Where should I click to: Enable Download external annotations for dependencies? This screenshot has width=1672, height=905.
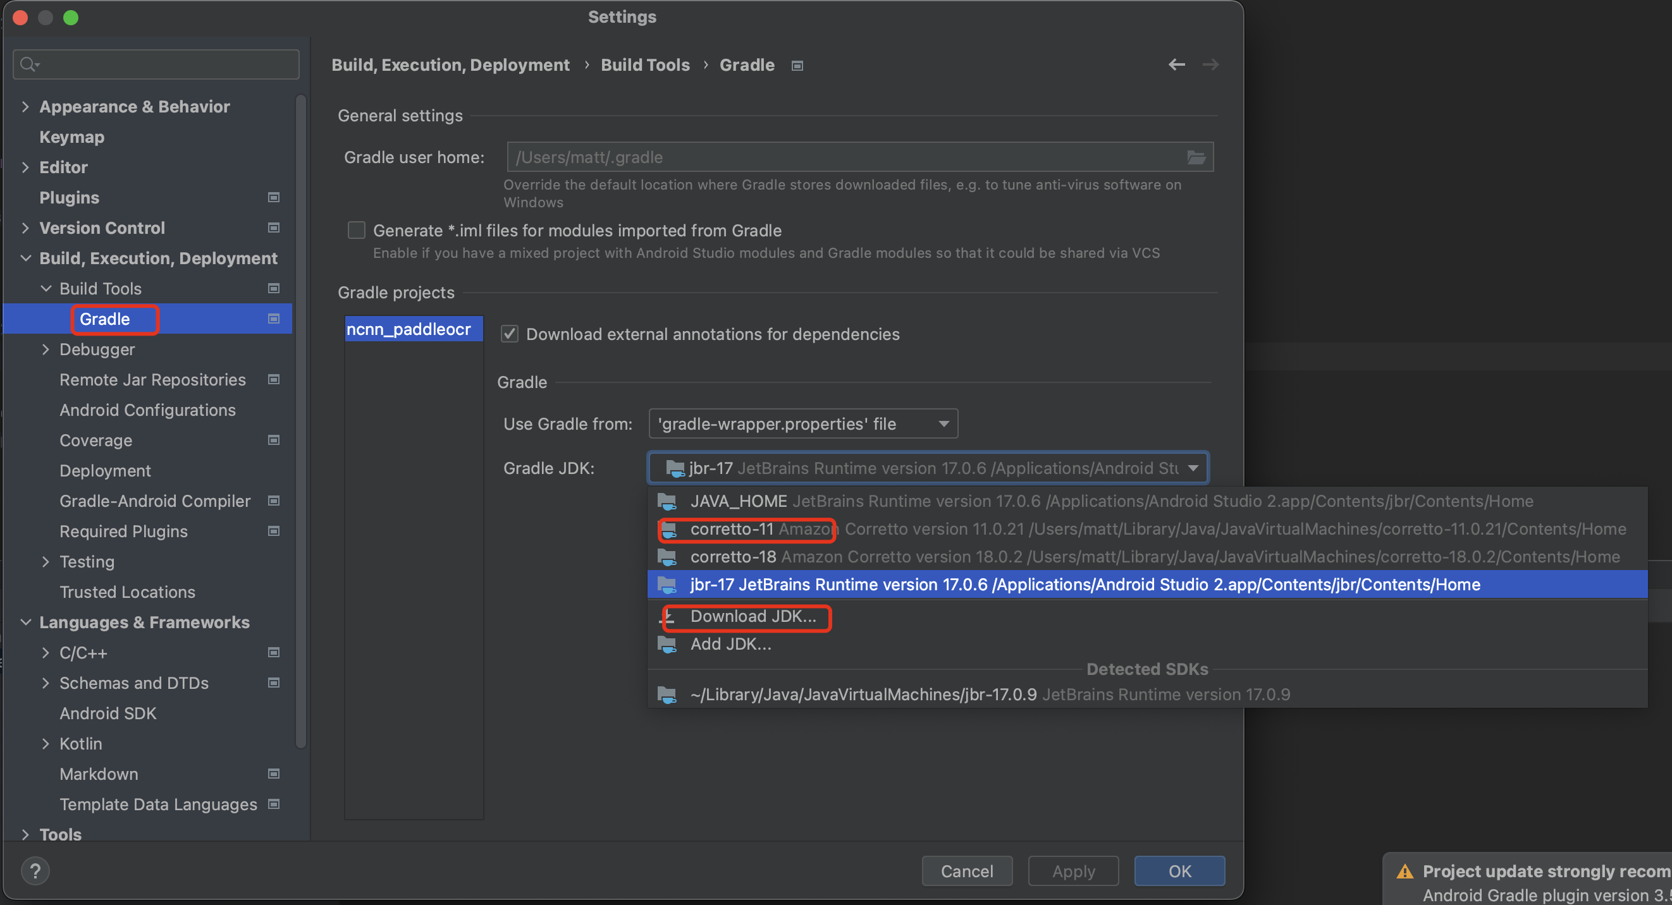point(510,333)
